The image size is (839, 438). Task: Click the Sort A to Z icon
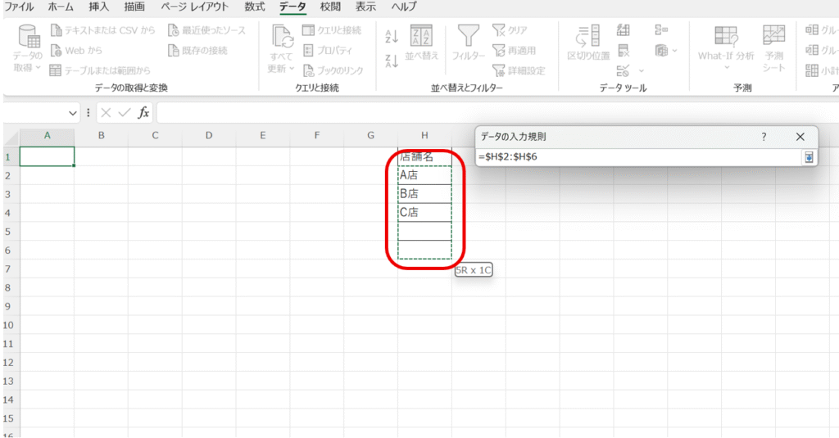click(392, 35)
